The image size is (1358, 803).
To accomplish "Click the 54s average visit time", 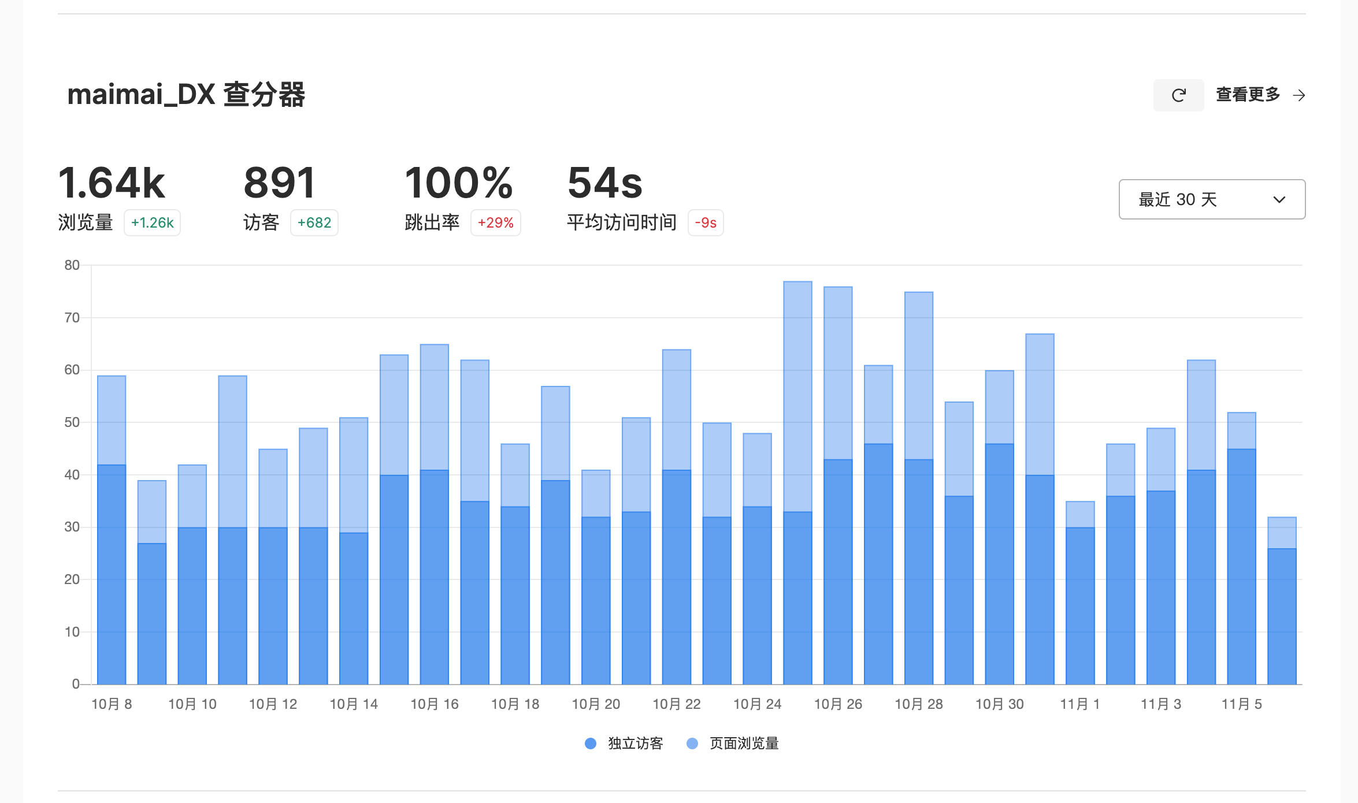I will tap(604, 183).
